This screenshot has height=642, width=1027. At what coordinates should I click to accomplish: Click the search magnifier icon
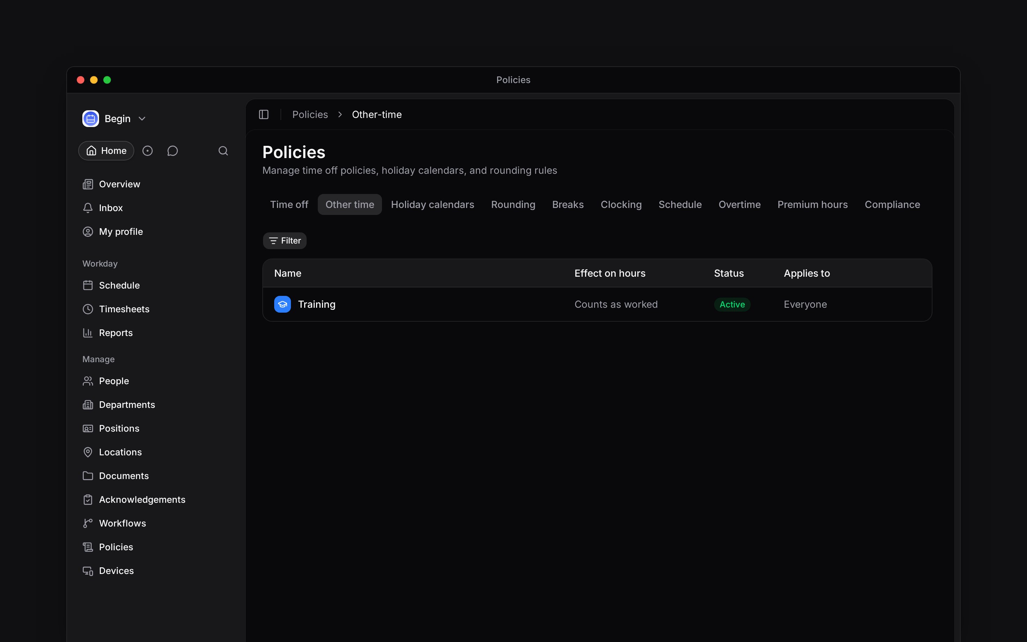[223, 151]
